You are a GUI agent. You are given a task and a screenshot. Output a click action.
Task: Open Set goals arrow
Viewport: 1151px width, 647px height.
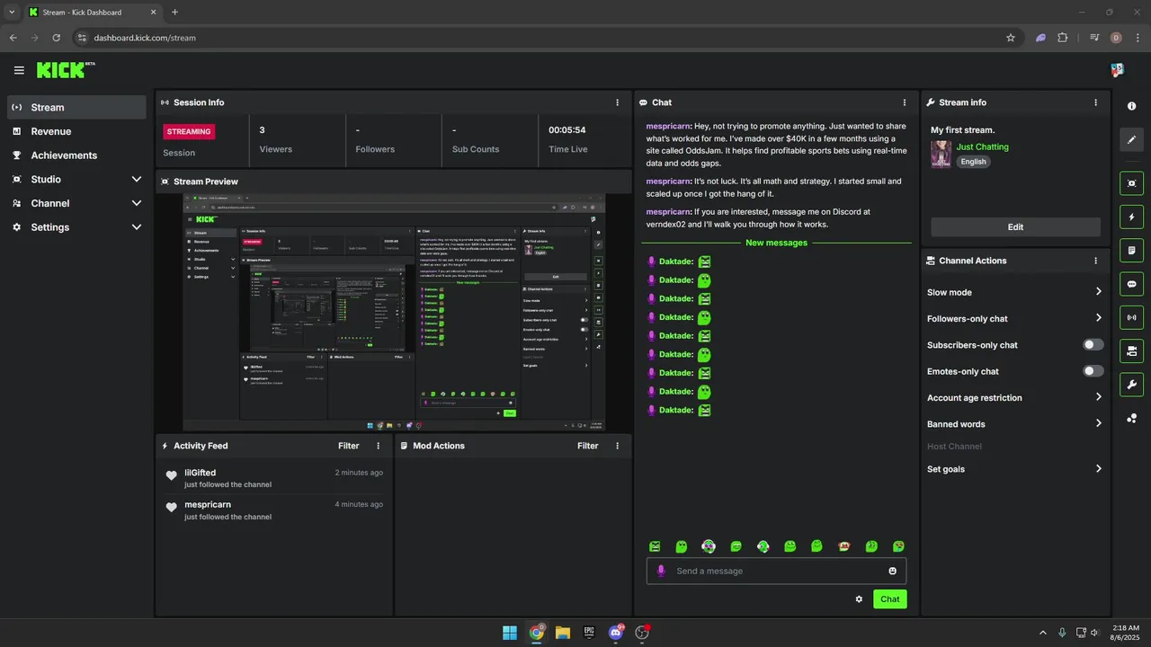[1099, 469]
